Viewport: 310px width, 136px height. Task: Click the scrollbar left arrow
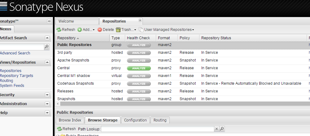(58, 104)
